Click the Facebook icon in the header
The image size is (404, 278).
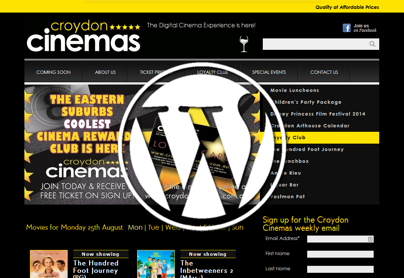[347, 28]
